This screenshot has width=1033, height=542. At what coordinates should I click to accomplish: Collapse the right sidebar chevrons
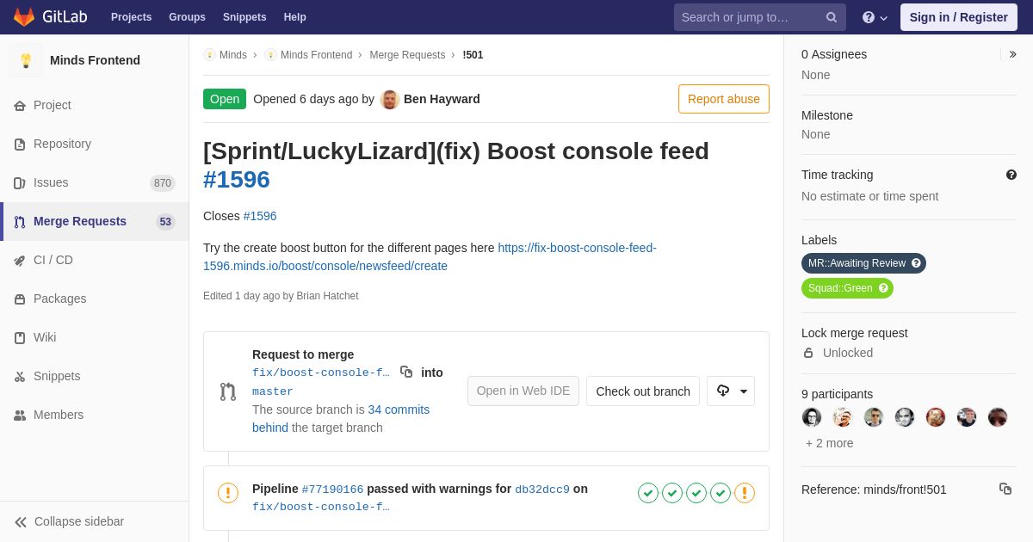coord(1012,54)
